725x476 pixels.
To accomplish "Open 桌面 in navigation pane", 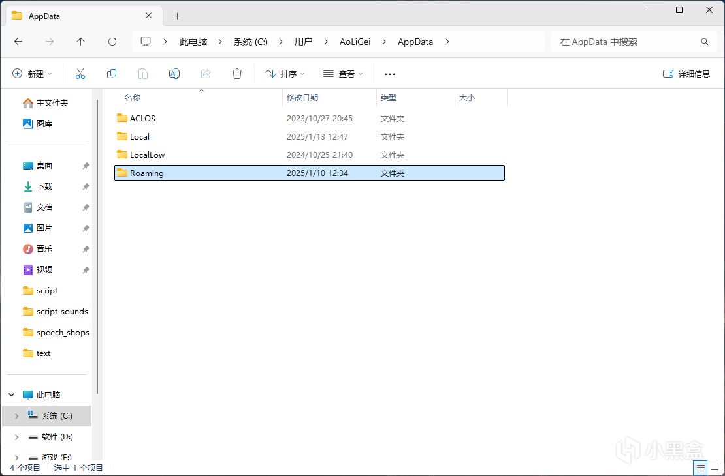I will tap(46, 165).
